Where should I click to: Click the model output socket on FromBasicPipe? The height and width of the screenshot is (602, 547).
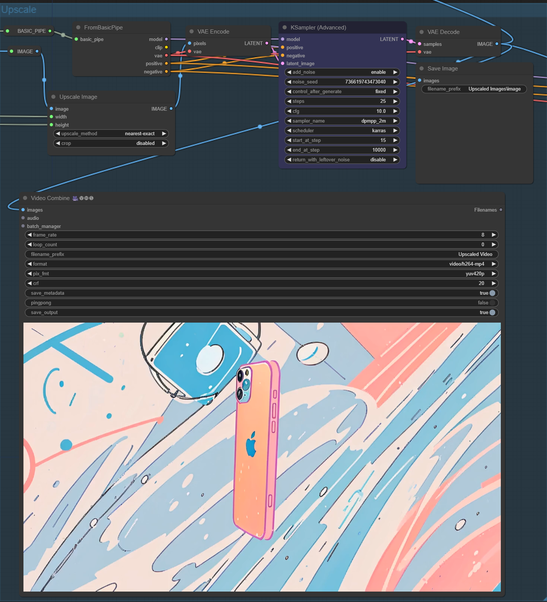click(166, 39)
